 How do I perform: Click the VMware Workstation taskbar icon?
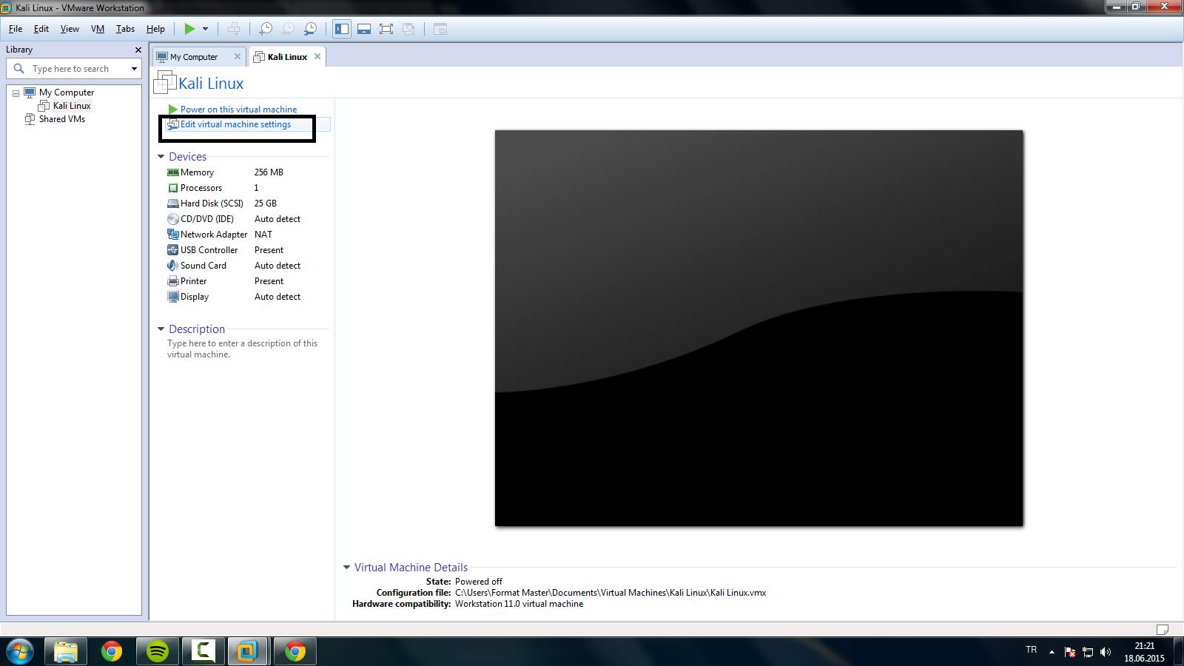(247, 651)
